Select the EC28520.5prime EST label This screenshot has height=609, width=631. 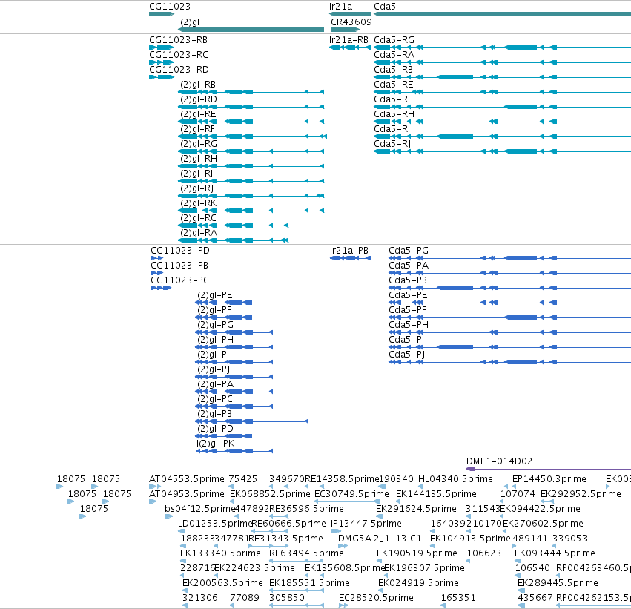point(376,598)
